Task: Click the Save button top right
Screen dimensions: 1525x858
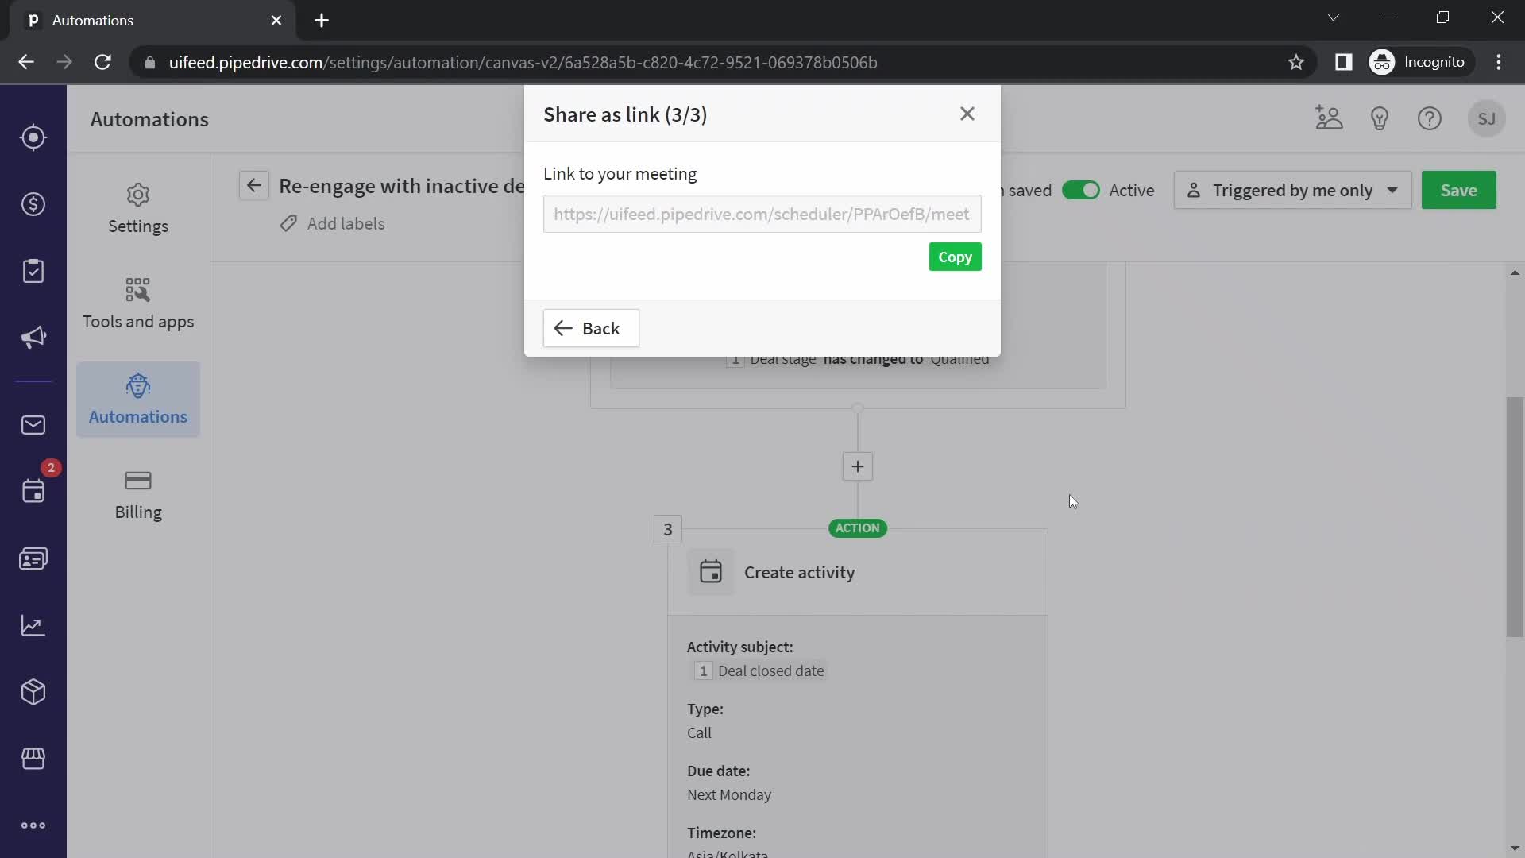Action: [x=1459, y=190]
